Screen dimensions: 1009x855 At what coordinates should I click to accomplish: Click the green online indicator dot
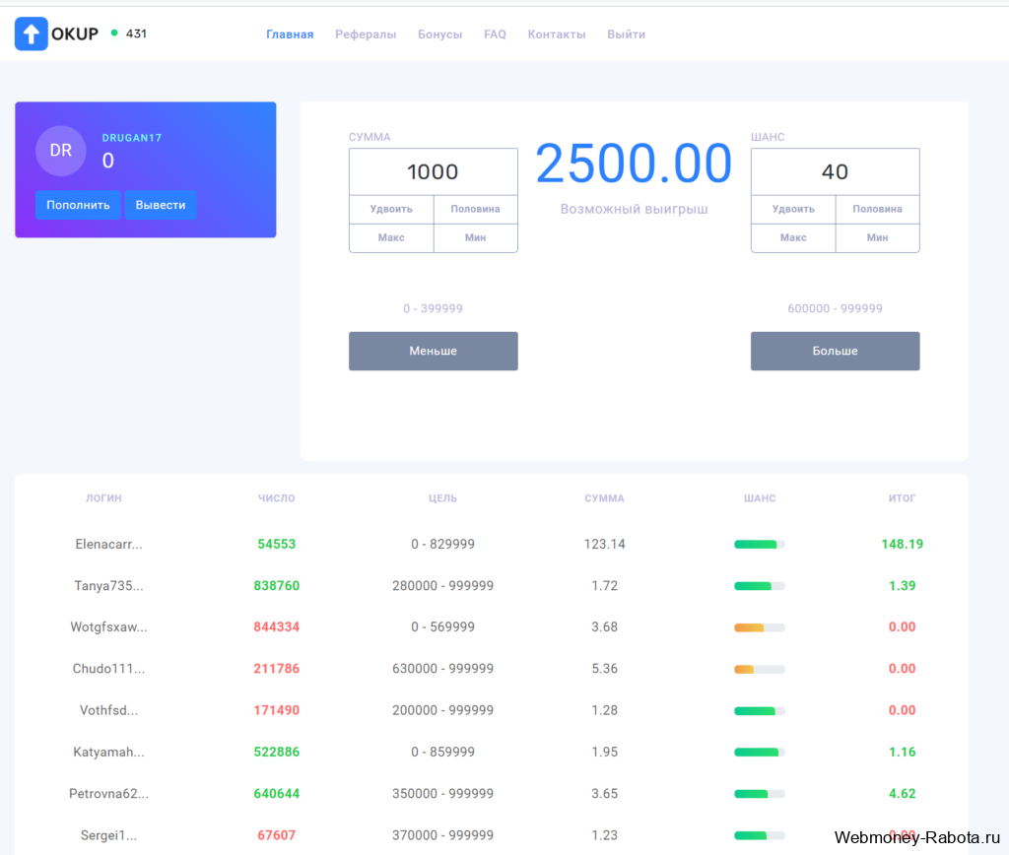tap(114, 33)
